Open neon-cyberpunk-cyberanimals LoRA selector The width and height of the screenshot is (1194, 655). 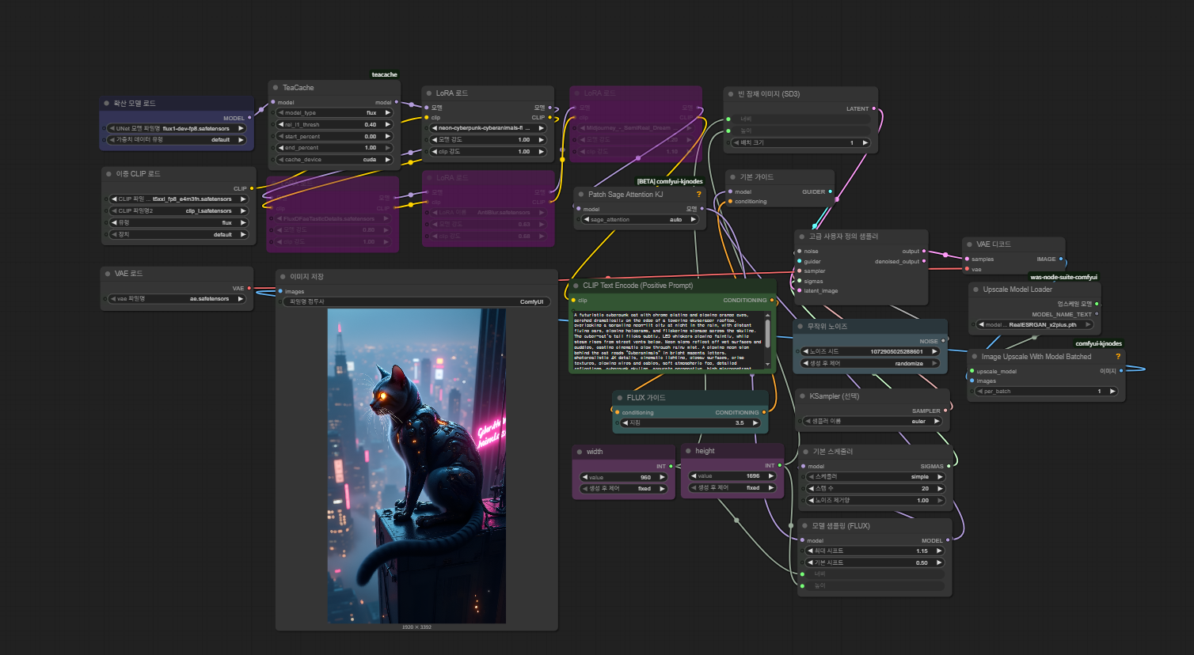(489, 127)
